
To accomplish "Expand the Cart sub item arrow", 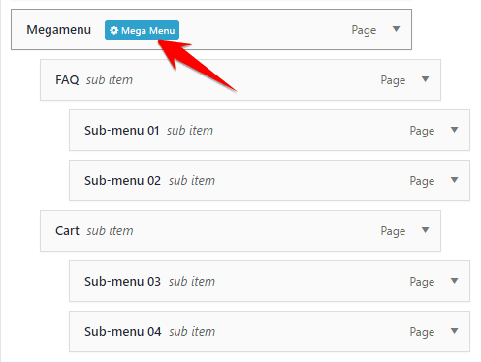I will (425, 230).
